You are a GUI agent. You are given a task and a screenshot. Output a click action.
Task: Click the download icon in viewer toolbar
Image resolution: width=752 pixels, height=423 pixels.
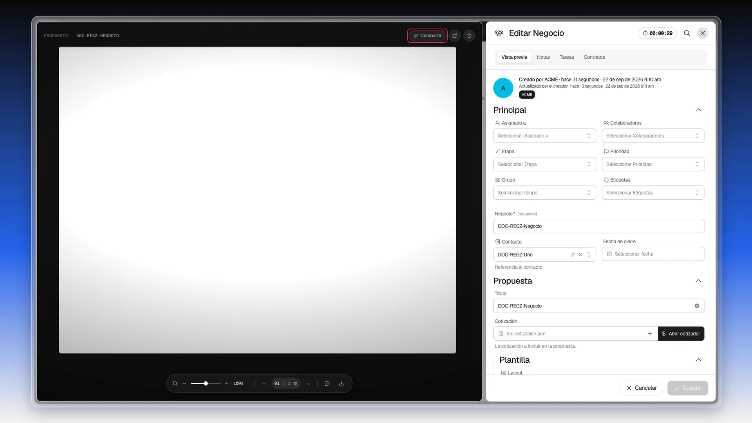pyautogui.click(x=341, y=383)
